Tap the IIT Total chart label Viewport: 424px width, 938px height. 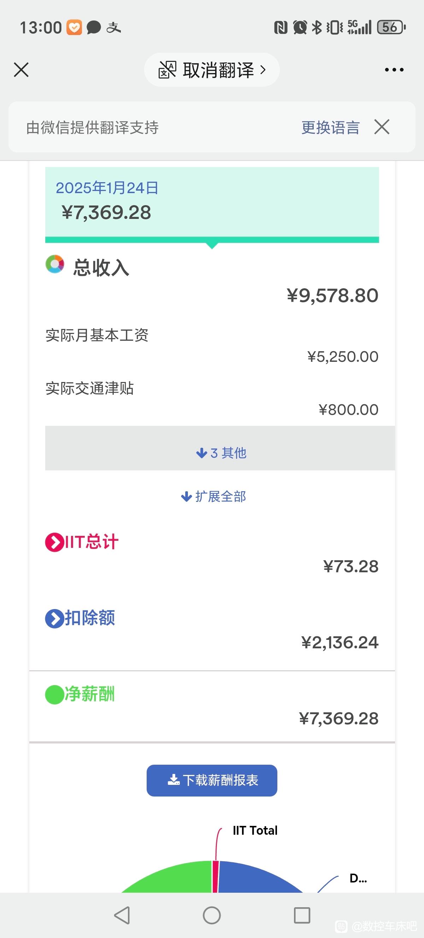[x=255, y=830]
